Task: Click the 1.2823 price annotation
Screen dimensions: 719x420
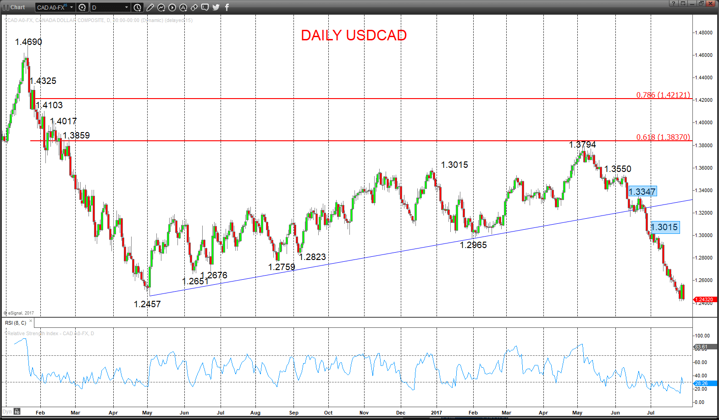Action: tap(312, 257)
